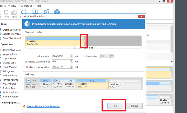The height and width of the screenshot is (113, 187).
Task: Click the Cancel button
Action: coord(135,106)
